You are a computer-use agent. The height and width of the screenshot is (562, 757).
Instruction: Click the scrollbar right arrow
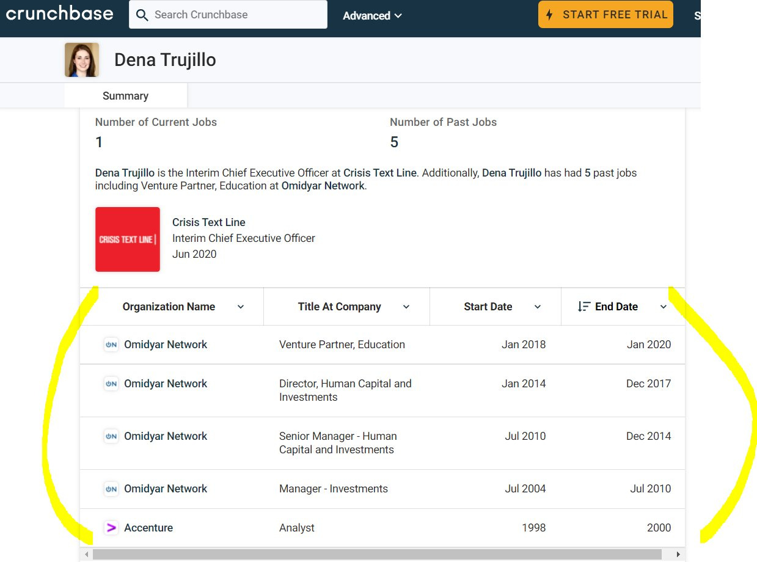click(x=678, y=554)
